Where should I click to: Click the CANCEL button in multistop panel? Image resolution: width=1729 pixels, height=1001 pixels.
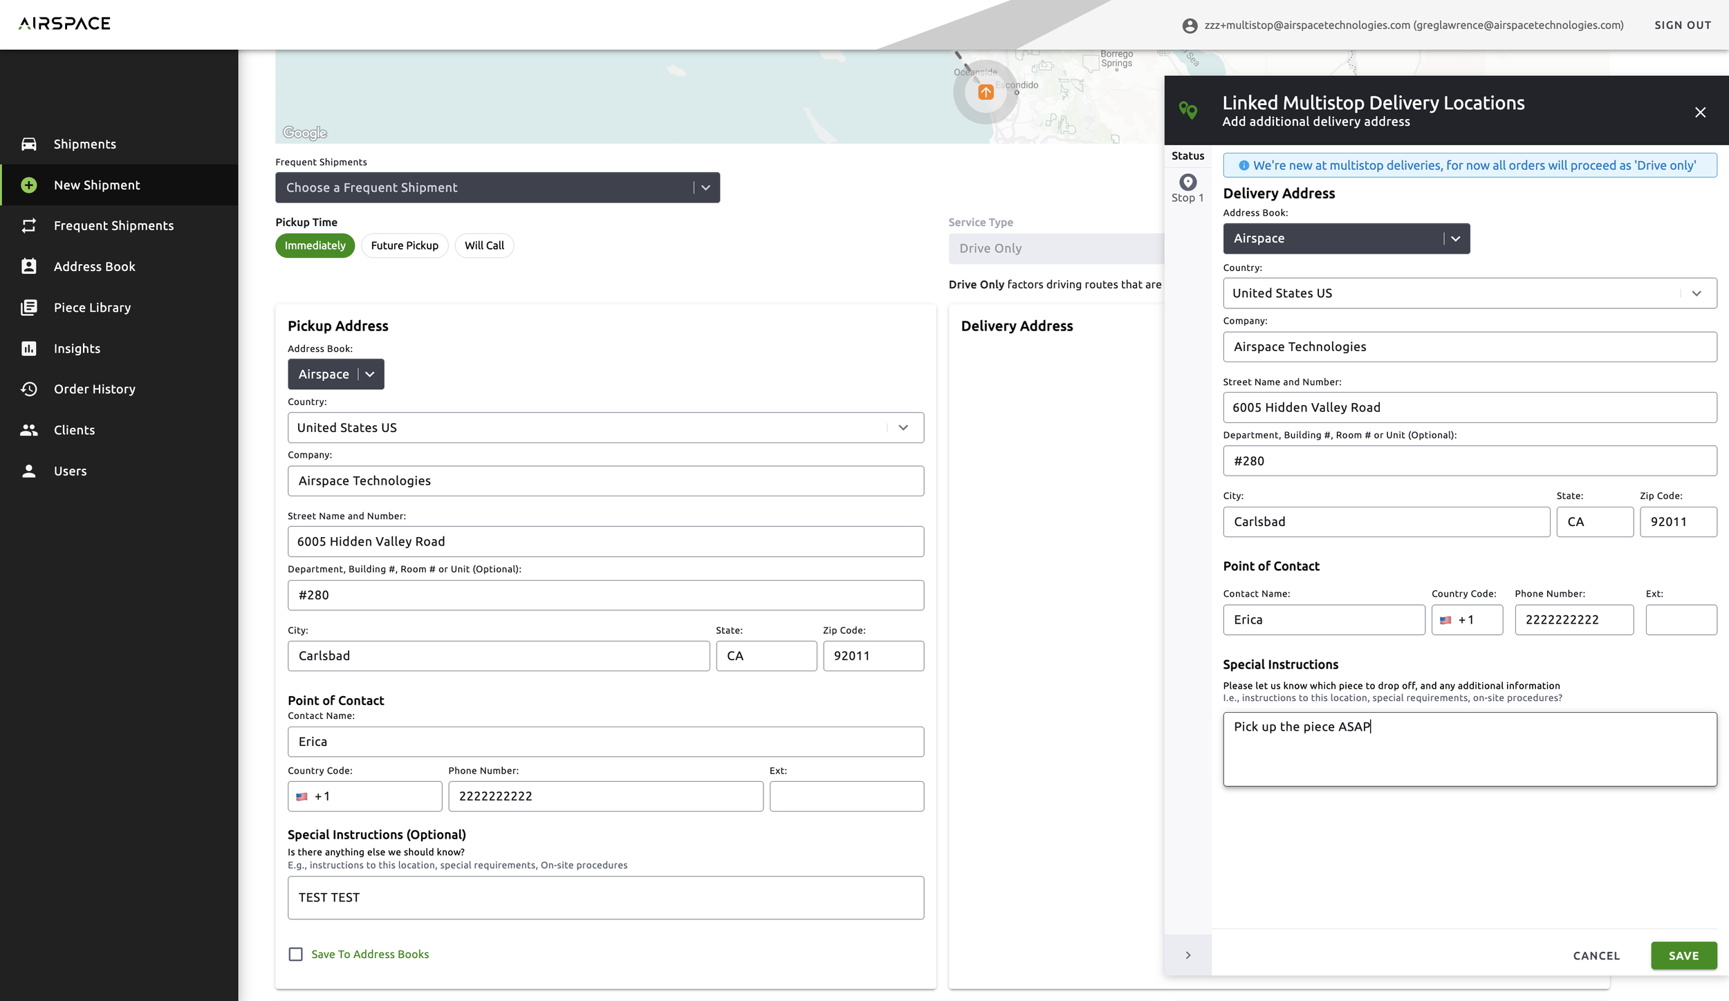click(x=1596, y=956)
